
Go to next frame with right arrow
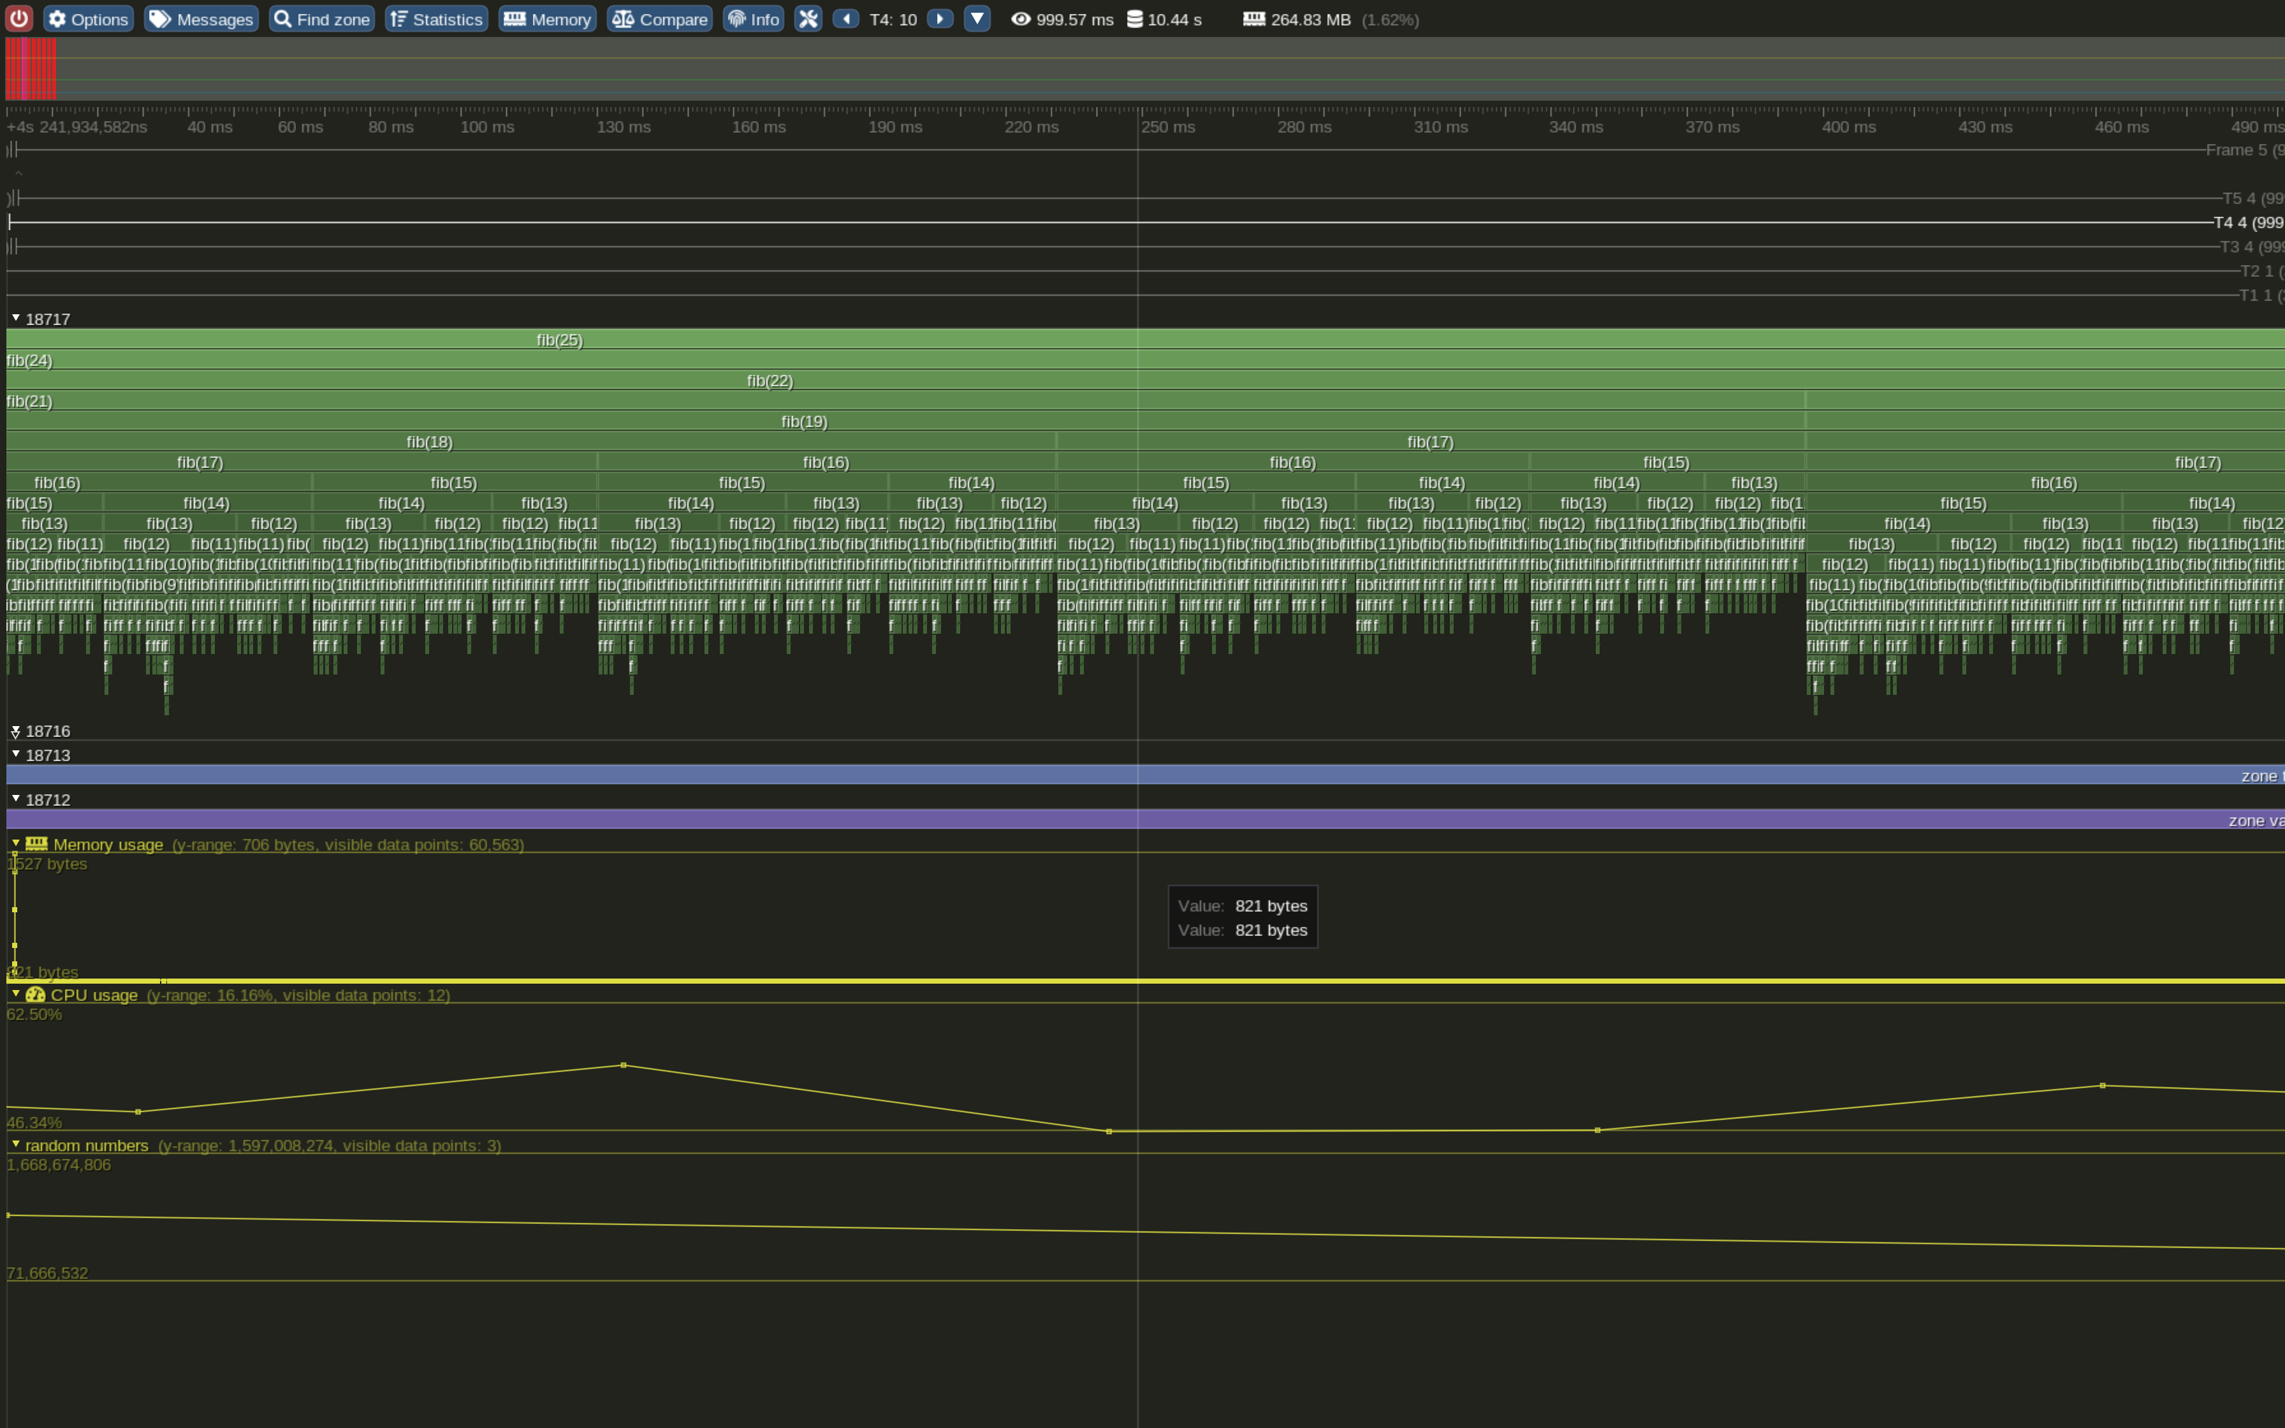click(940, 19)
